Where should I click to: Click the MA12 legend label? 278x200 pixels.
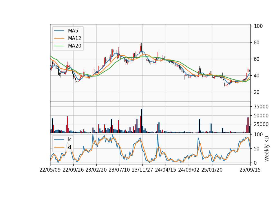tap(74, 38)
